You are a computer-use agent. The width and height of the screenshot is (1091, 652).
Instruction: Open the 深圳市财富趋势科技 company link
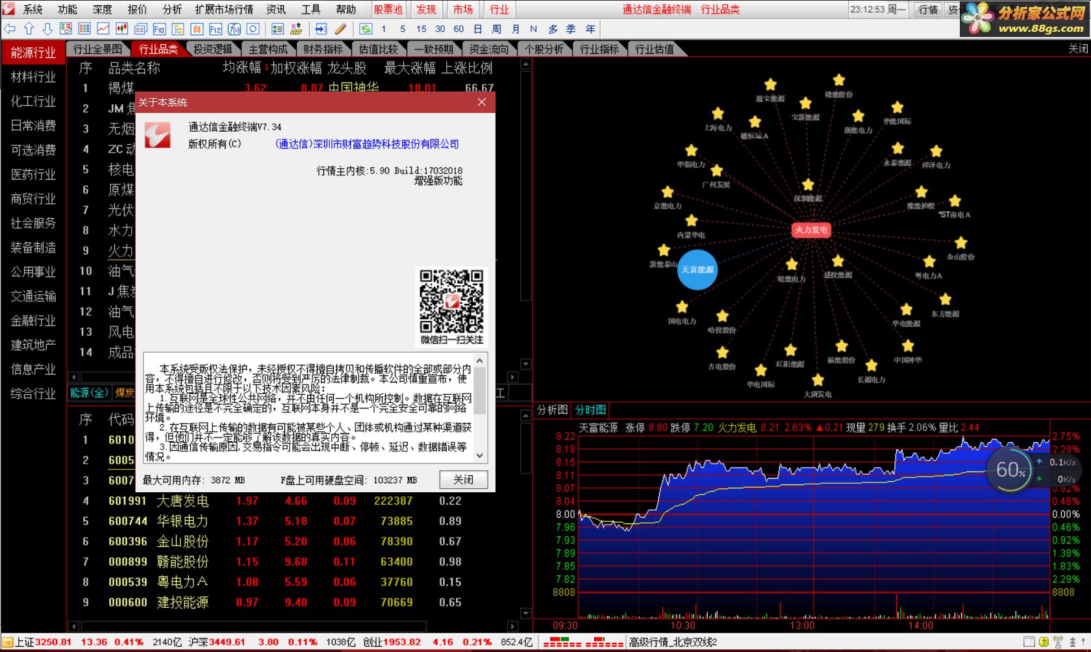368,144
